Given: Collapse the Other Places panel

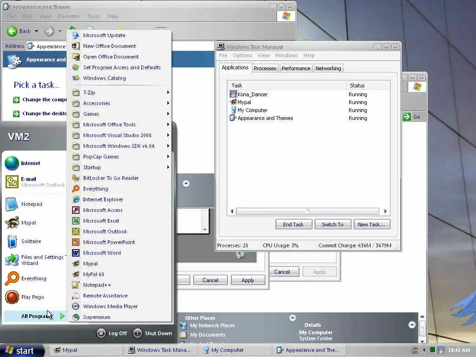Looking at the screenshot, I should point(292,318).
